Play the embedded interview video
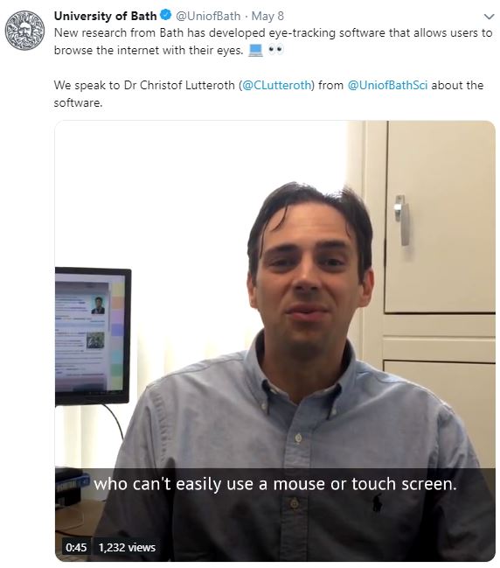This screenshot has width=500, height=568. [275, 340]
